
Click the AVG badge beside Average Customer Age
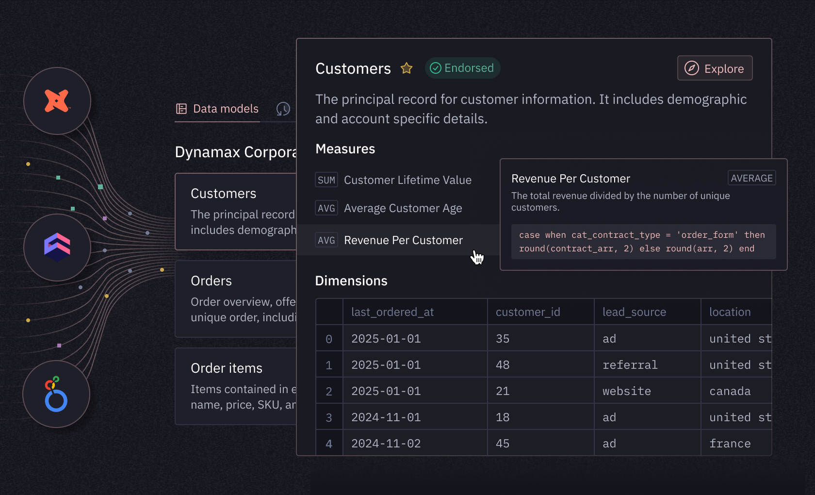326,208
